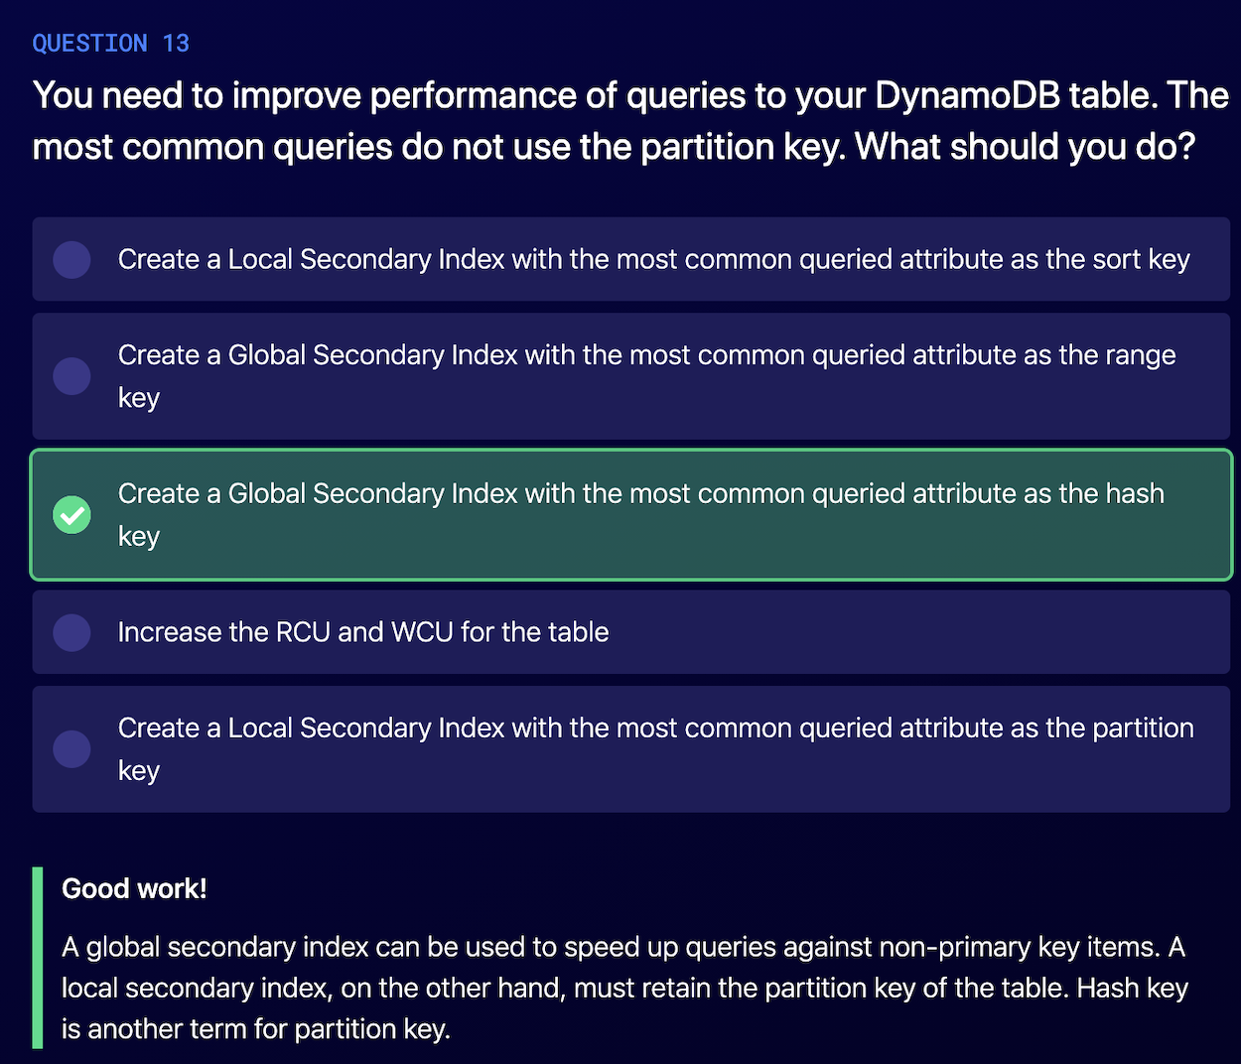Click explanation line starting 'A global secondary index'
The width and height of the screenshot is (1241, 1064).
tap(622, 947)
